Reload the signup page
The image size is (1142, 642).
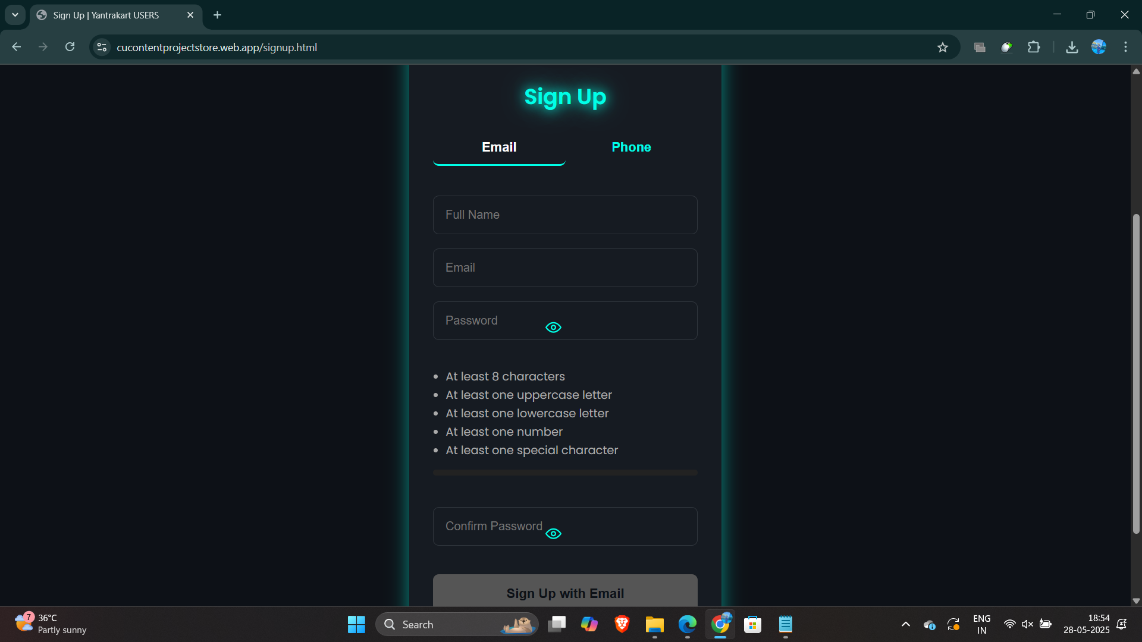[70, 47]
